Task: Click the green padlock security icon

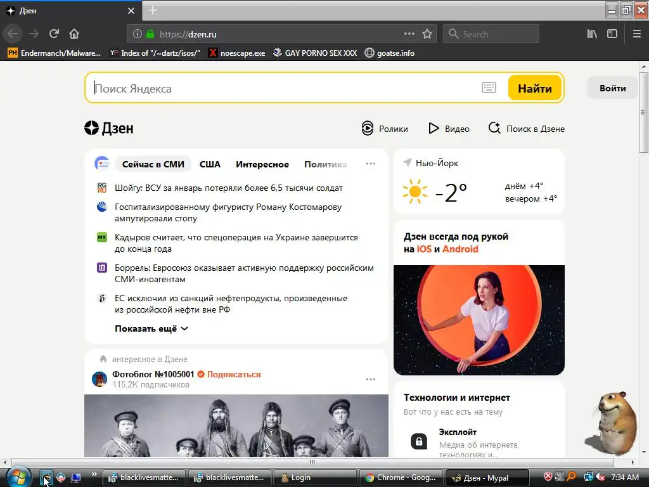Action: 150,34
